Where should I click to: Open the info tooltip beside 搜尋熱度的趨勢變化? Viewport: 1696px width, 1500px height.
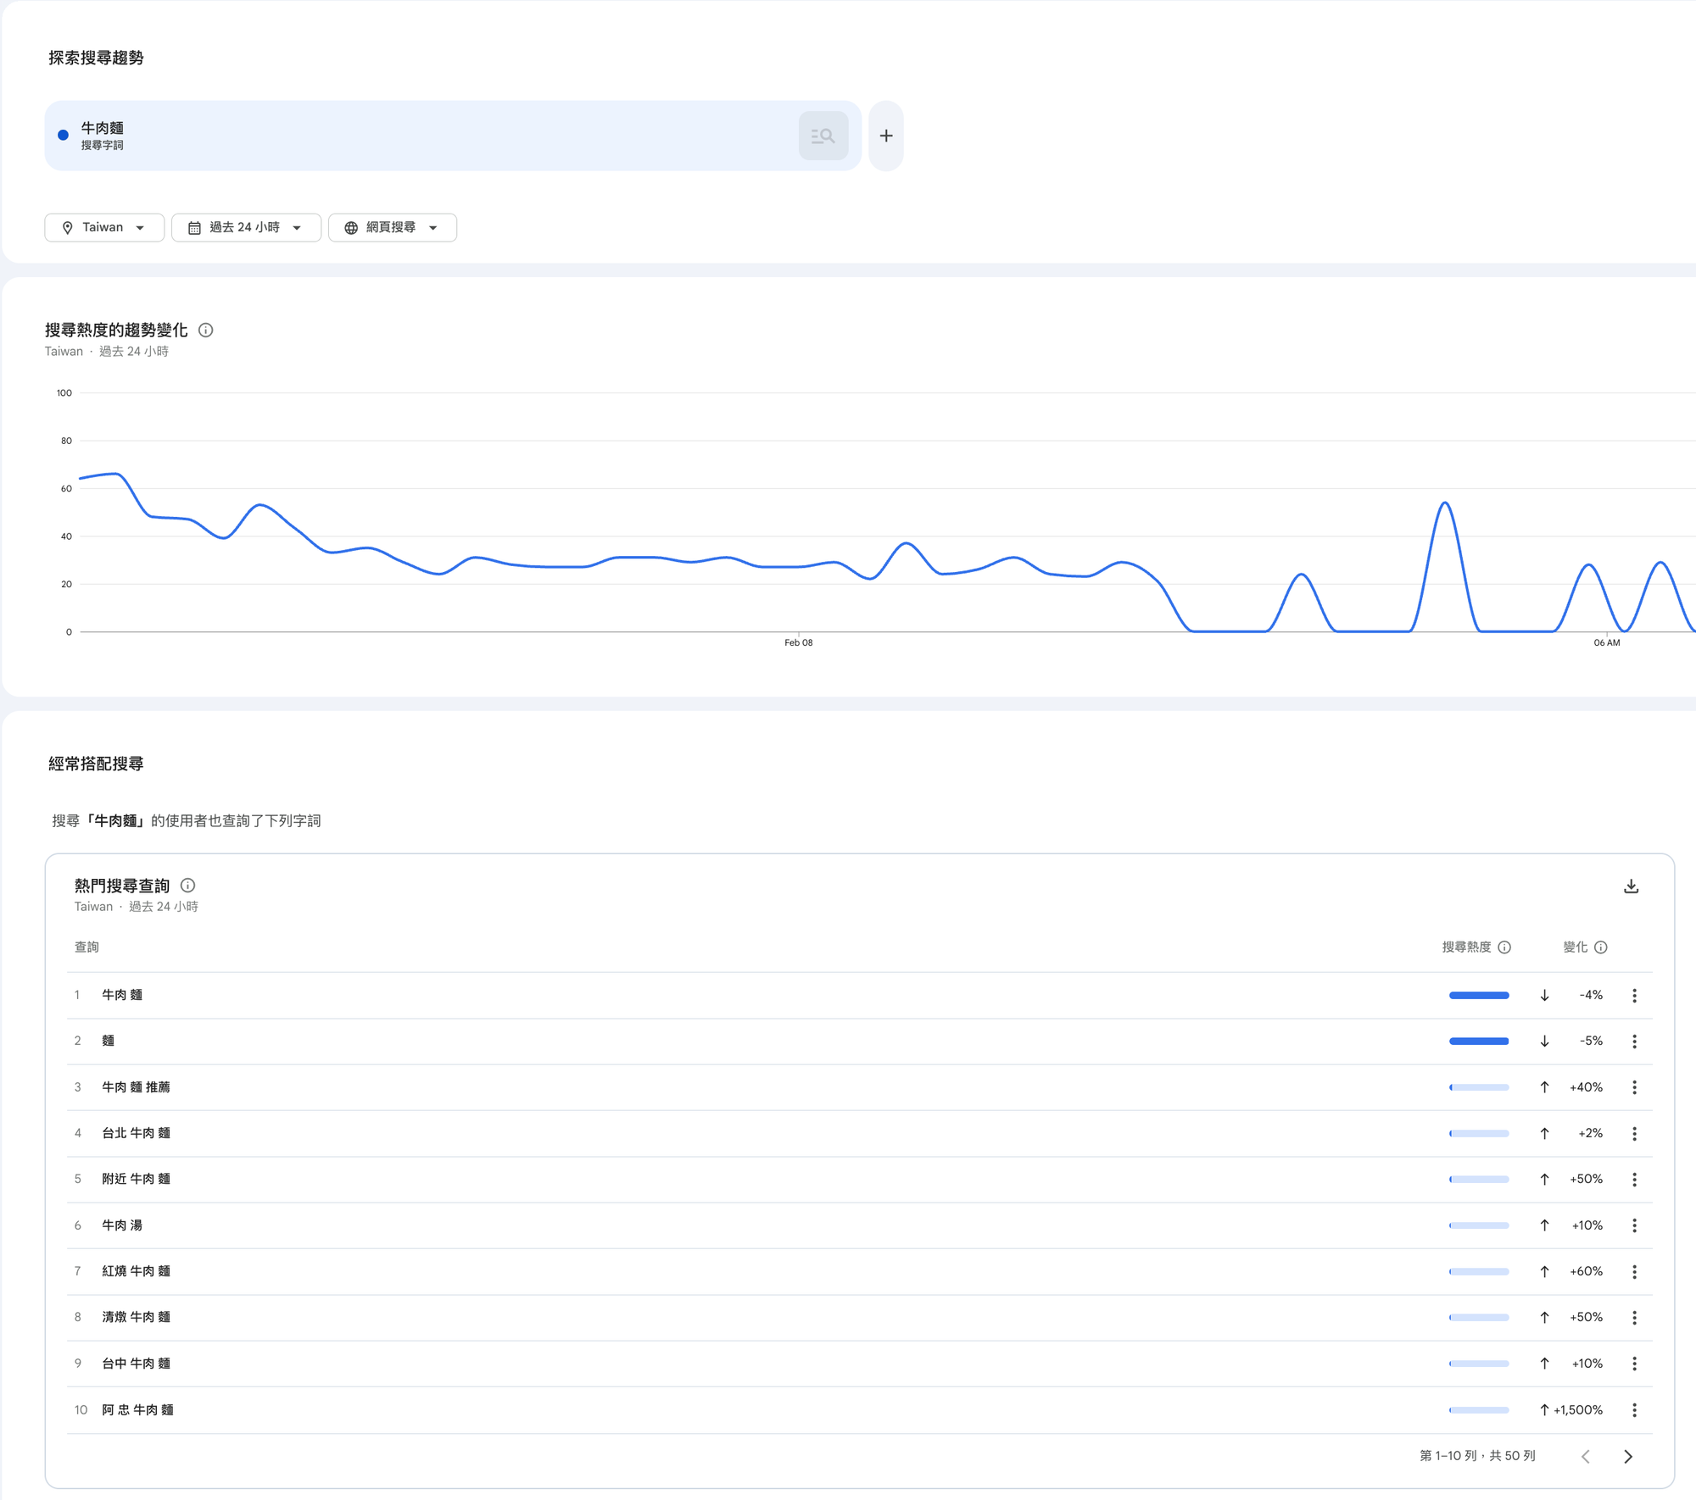point(207,331)
